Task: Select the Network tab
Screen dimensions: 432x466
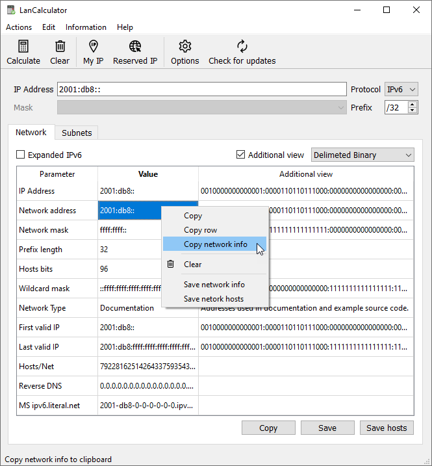Action: [x=31, y=132]
